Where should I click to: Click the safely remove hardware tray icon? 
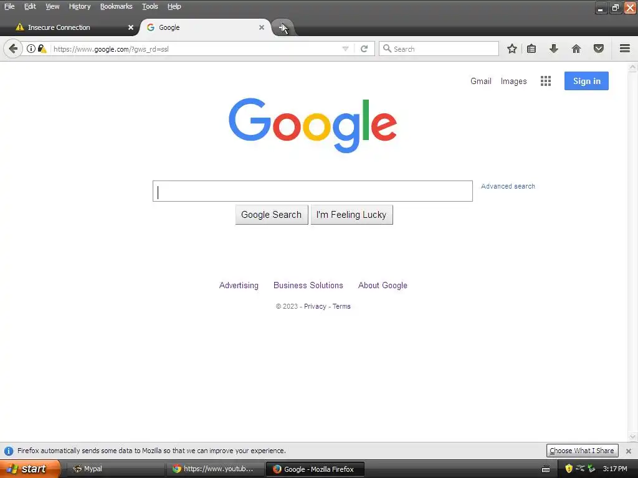[591, 469]
